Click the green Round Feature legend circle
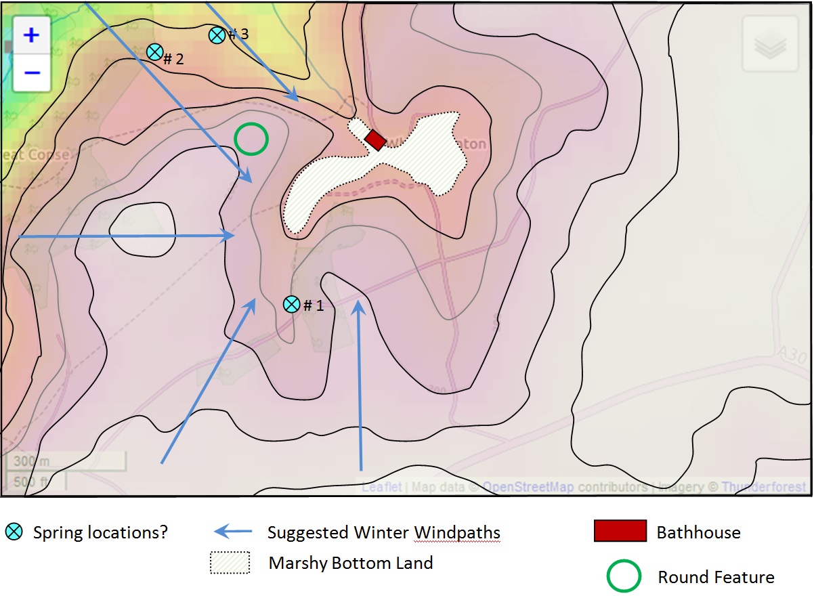Viewport: 814px width, 598px height. tap(623, 577)
